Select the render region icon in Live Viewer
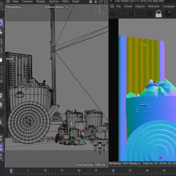This screenshot has height=176, width=176. [x=140, y=14]
